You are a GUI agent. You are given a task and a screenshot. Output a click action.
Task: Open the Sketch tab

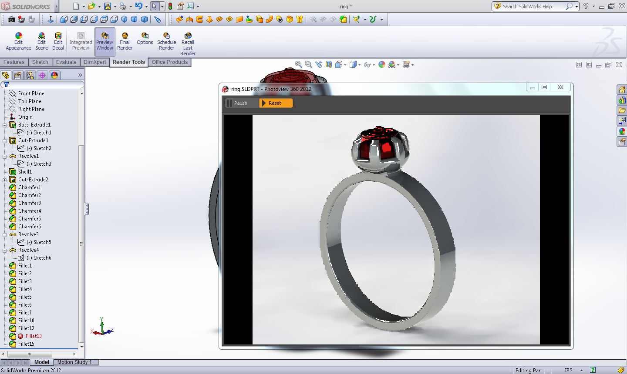point(40,62)
